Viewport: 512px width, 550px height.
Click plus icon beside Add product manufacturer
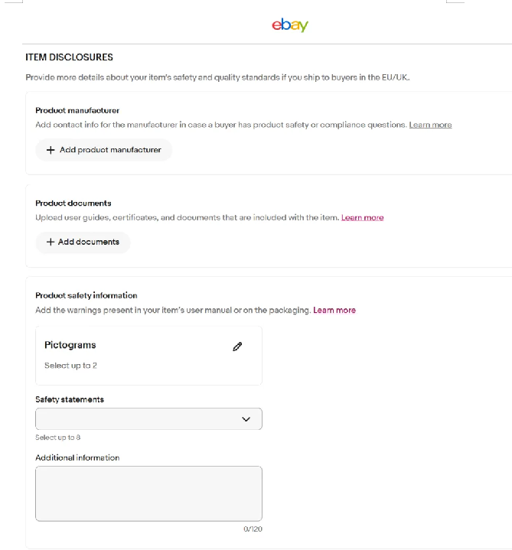[x=51, y=150]
